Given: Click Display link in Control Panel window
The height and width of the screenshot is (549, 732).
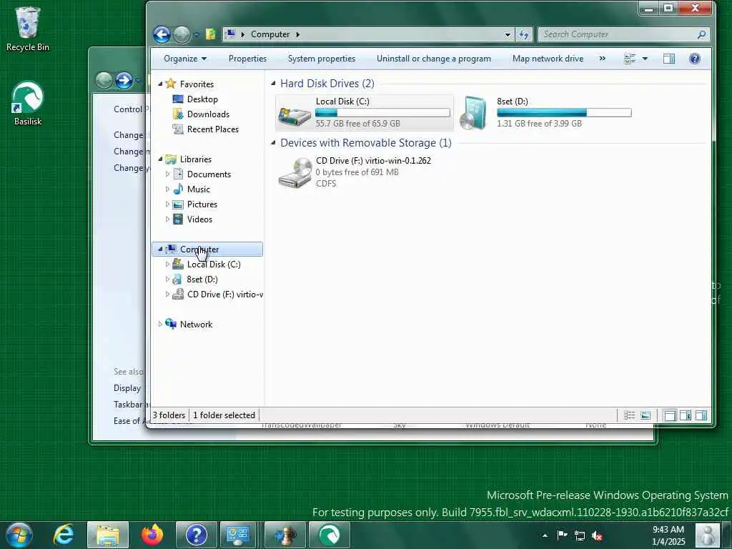Looking at the screenshot, I should [x=127, y=388].
